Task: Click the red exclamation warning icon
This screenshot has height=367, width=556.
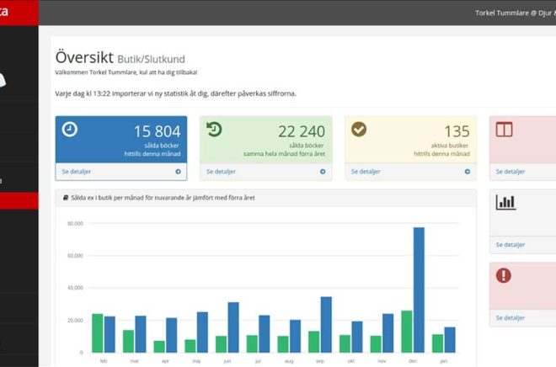Action: coord(504,275)
